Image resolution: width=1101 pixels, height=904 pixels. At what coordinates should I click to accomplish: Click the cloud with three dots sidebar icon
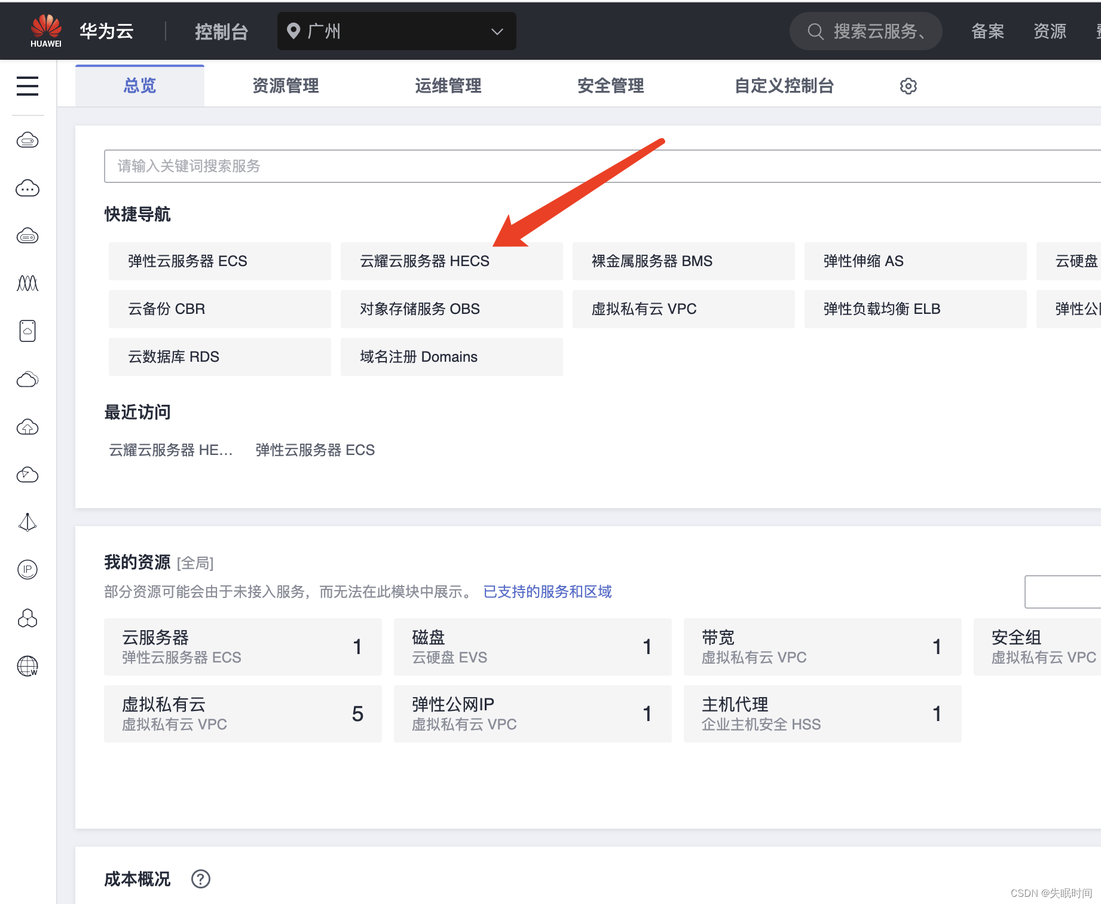tap(27, 188)
